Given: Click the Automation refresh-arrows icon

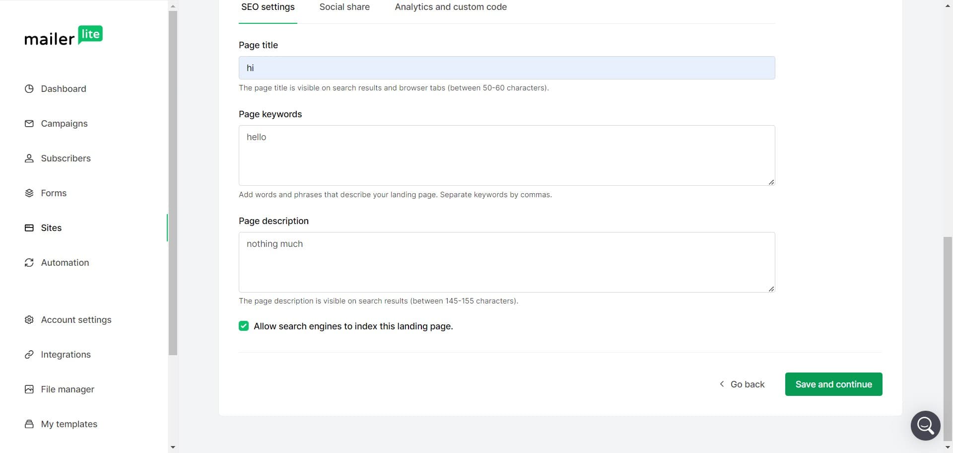Looking at the screenshot, I should coord(29,263).
